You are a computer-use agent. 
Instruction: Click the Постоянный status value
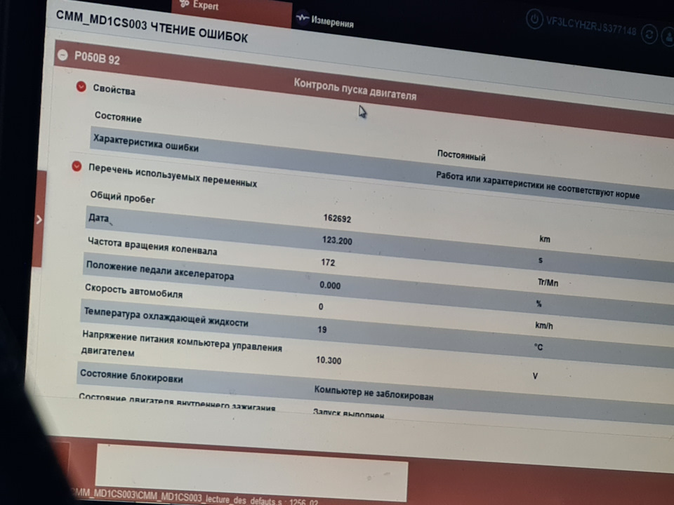pos(461,155)
